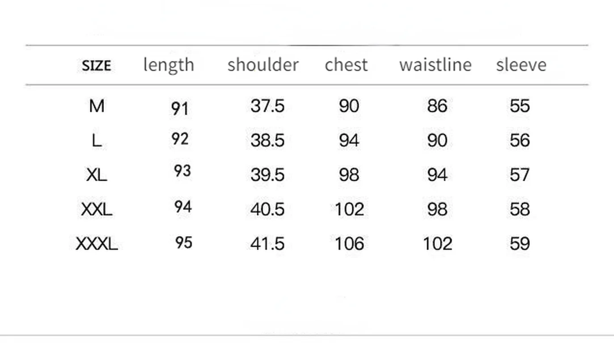Select length value 95 in XXXL row
Screen dimensions: 614x357
pos(183,242)
